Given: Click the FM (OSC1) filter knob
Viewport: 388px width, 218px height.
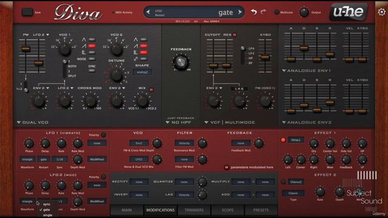Looking at the screenshot, I should pyautogui.click(x=266, y=101).
